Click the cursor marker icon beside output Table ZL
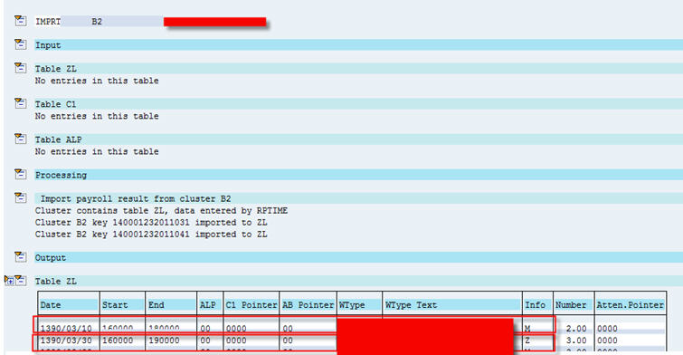Viewport: 683px width, 355px height. tap(9, 281)
